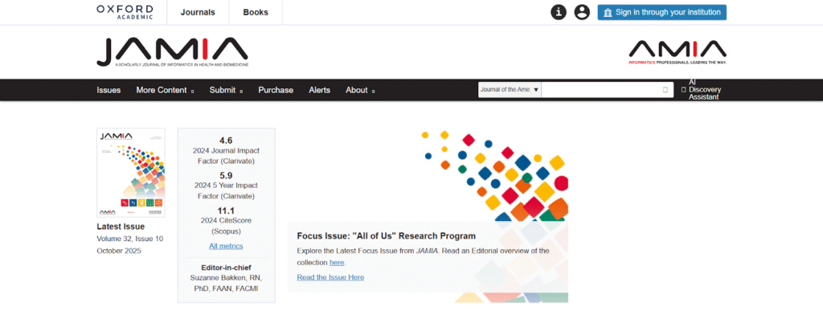823x327 pixels.
Task: Click the JAMIA journal logo
Action: point(172,51)
